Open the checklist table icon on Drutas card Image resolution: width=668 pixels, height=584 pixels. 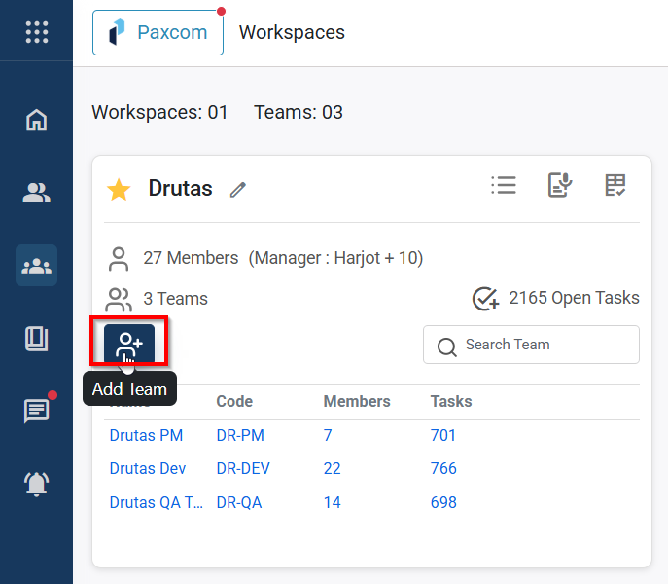615,185
